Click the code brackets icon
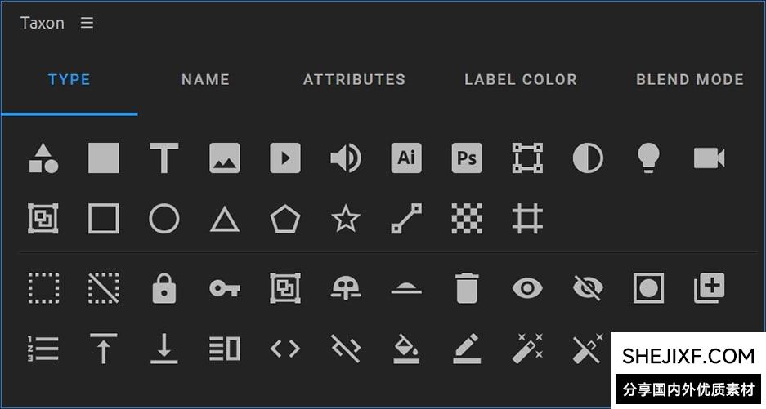The height and width of the screenshot is (409, 766). pos(285,349)
